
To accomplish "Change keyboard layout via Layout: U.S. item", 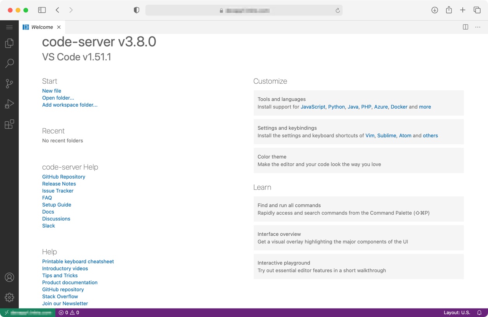I will (457, 312).
